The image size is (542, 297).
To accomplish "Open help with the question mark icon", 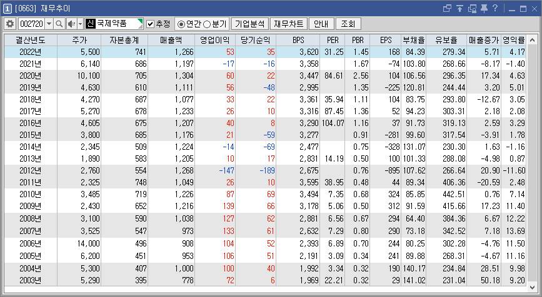I will (495, 8).
